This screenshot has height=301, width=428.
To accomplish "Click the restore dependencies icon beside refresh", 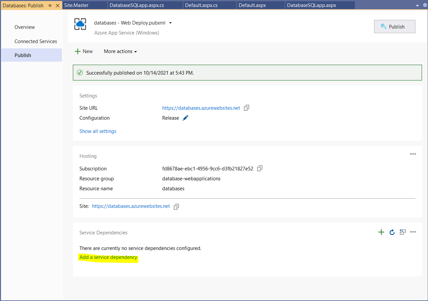I will click(x=403, y=232).
